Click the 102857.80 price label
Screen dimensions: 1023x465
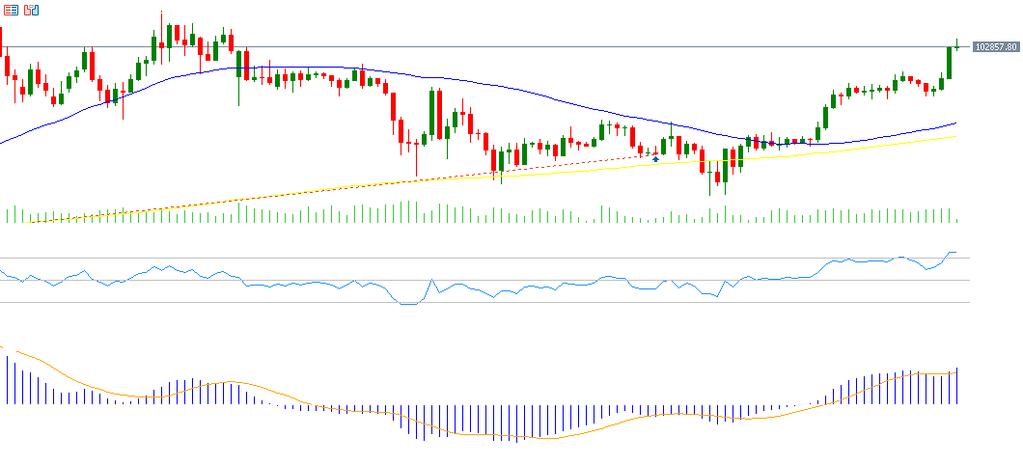(x=996, y=46)
